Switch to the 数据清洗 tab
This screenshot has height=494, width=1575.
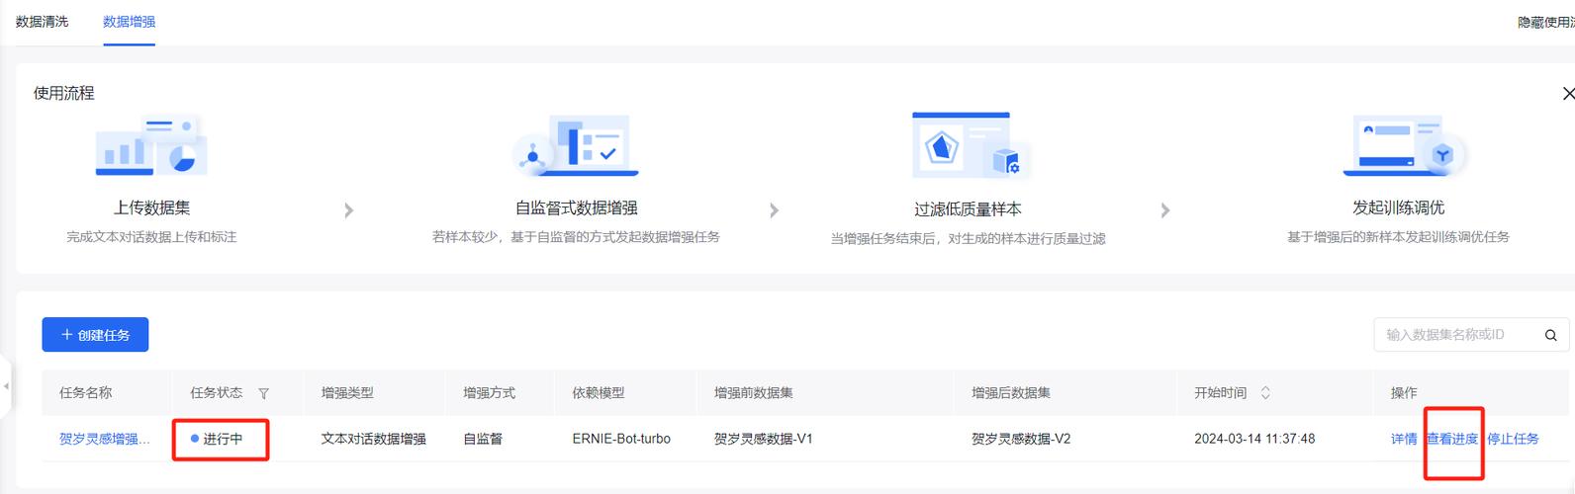(43, 22)
